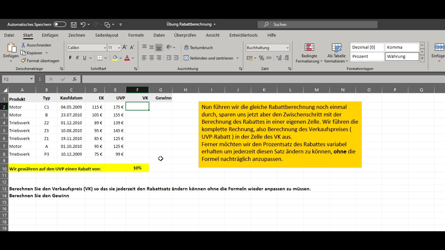Expand the Formatvorlagen gallery
The height and width of the screenshot is (250, 445).
tap(422, 58)
